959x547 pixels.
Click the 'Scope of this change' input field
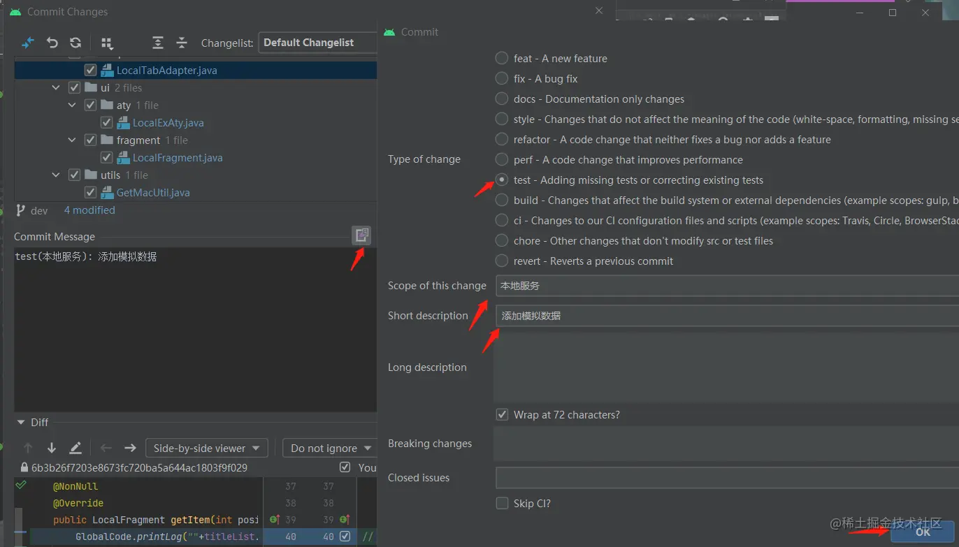click(x=727, y=286)
